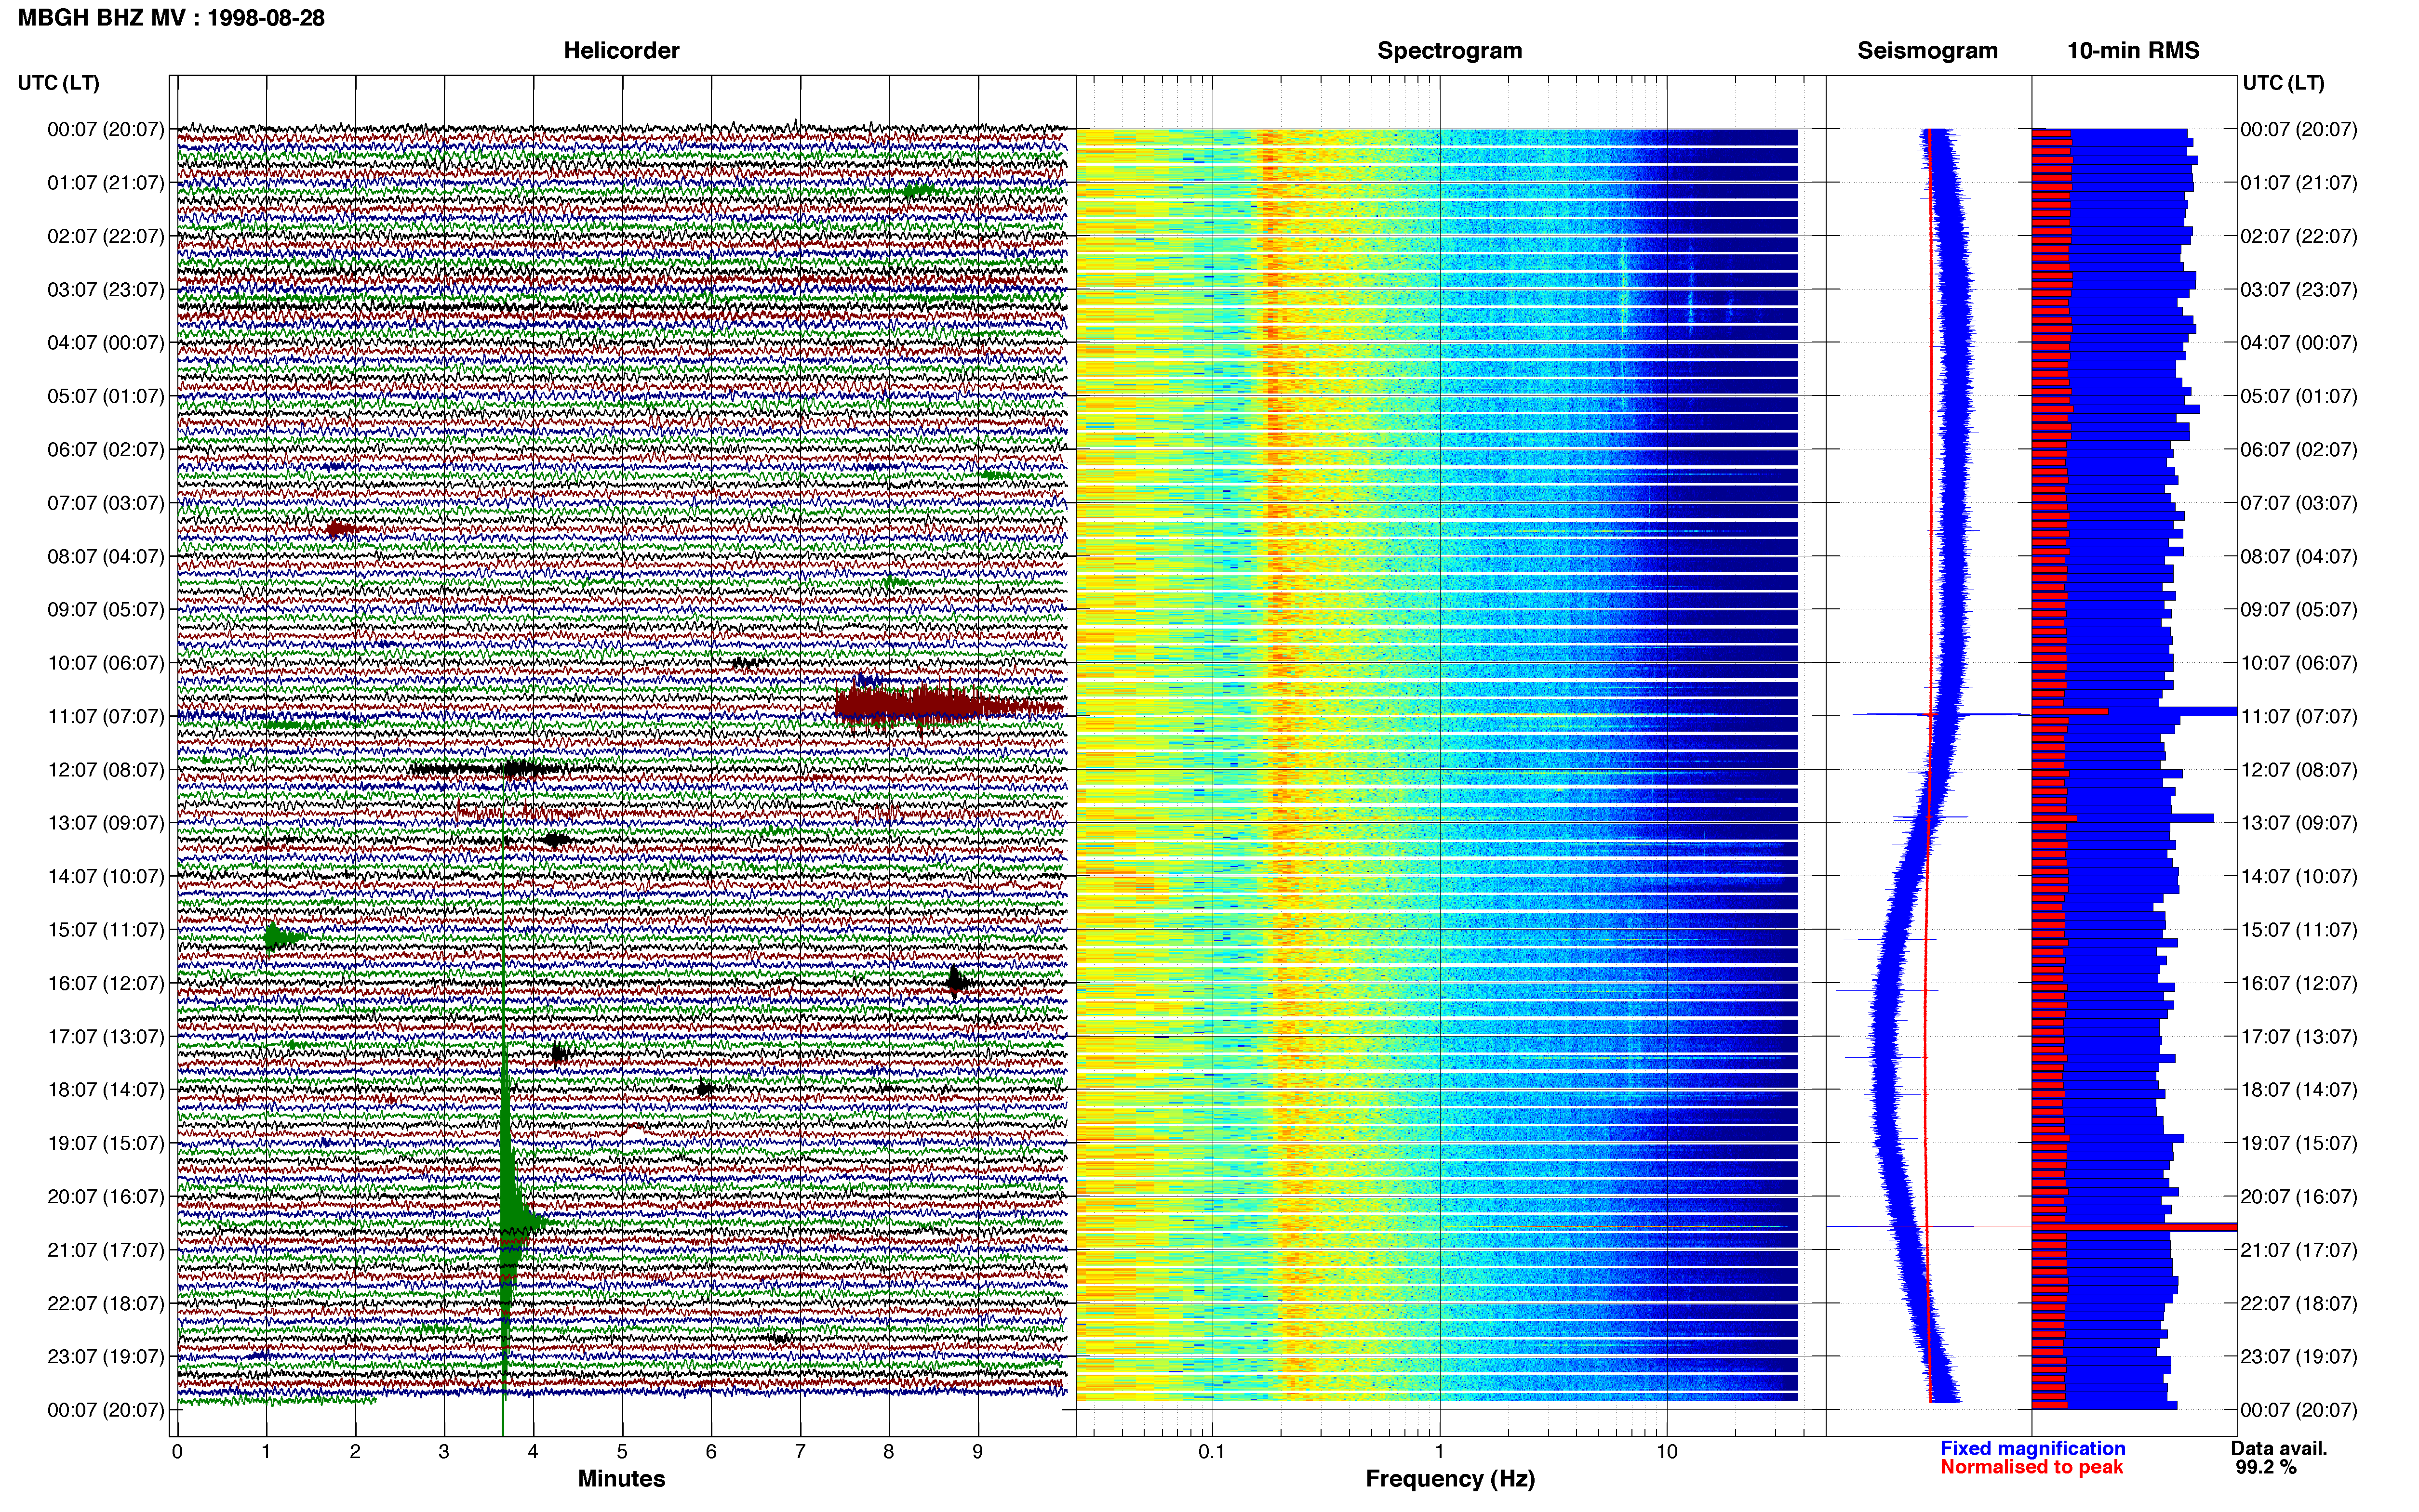Viewport: 2419px width, 1512px height.
Task: Click the black event trace near 12:07
Action: point(489,769)
